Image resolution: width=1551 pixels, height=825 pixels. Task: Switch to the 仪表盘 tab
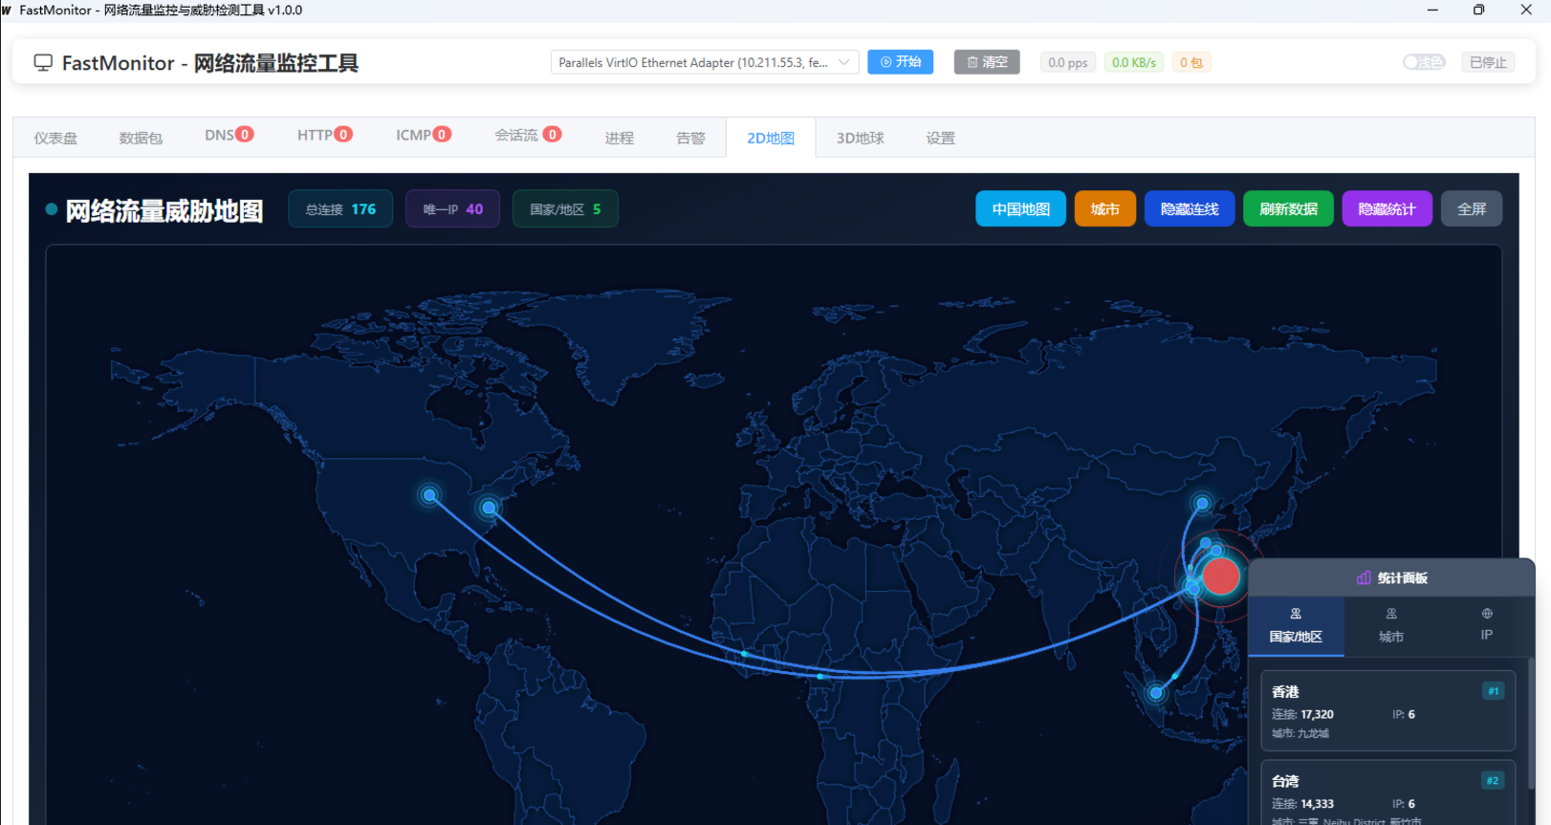click(x=55, y=138)
